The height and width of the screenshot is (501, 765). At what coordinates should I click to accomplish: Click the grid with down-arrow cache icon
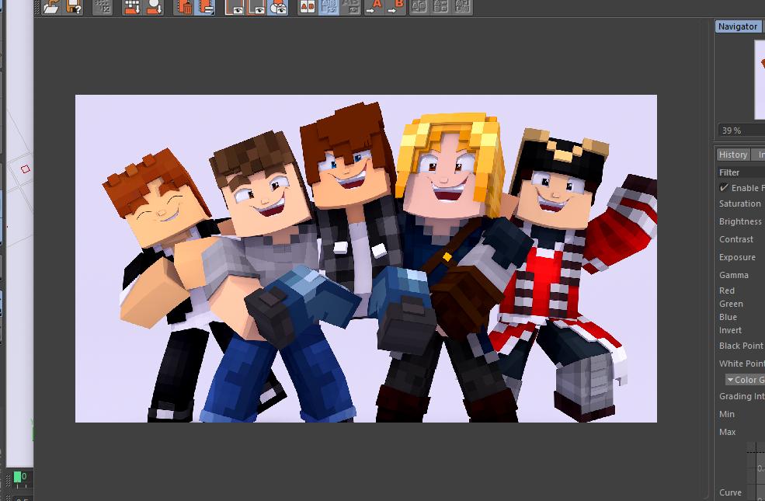click(x=132, y=7)
